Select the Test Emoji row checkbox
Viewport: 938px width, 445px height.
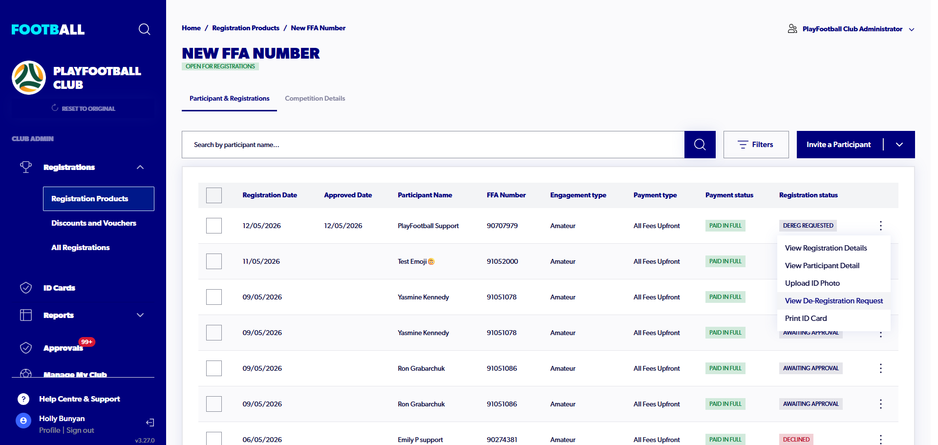(214, 261)
